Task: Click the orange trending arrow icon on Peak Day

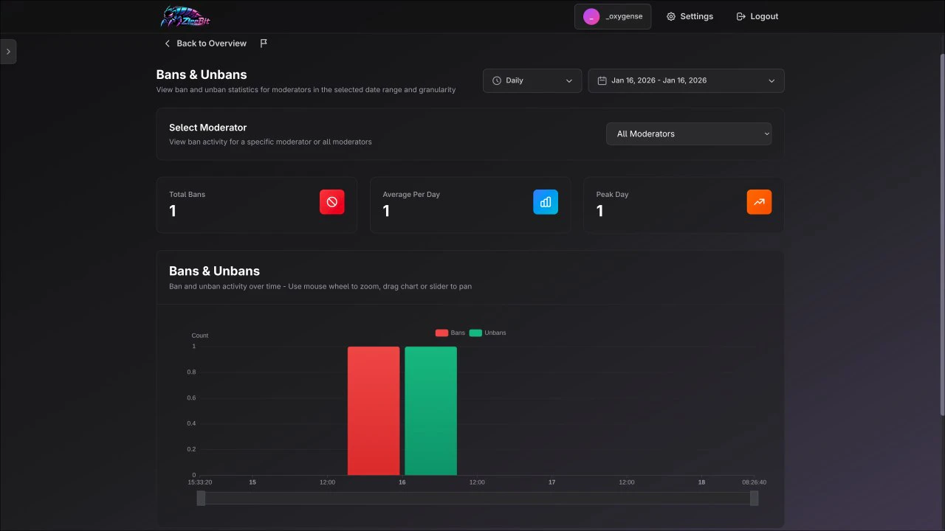Action: click(759, 201)
